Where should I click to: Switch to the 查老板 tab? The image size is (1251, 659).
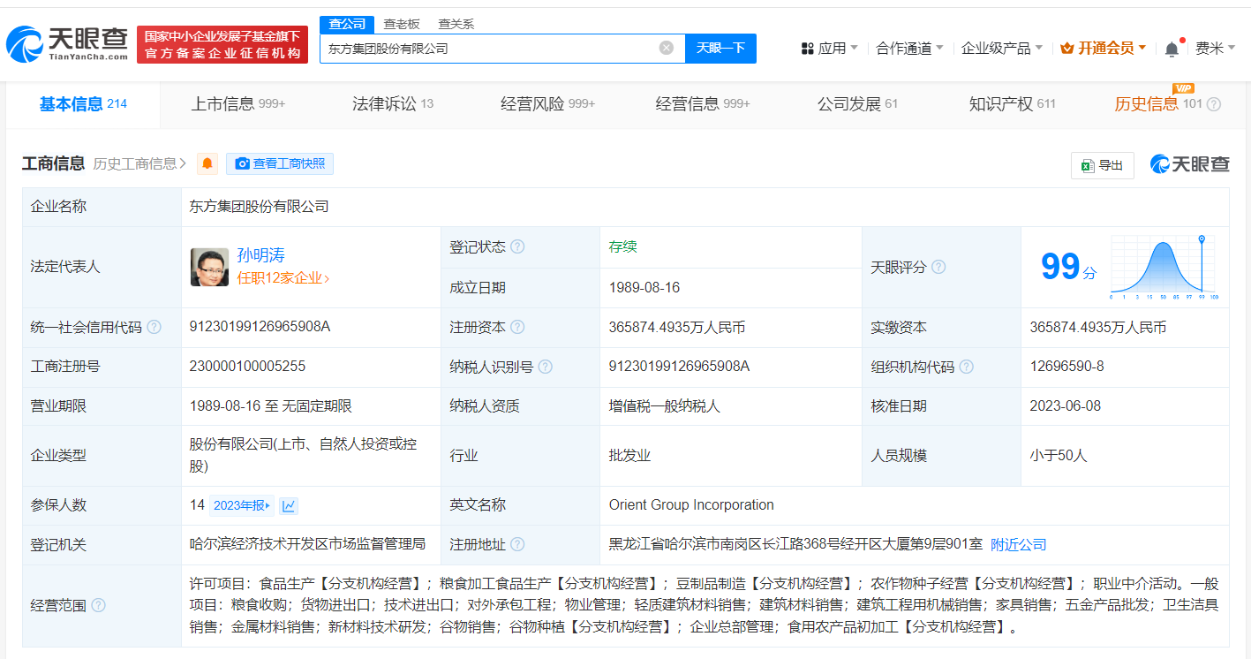400,24
